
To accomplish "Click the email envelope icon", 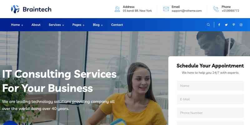I will coord(166,9).
